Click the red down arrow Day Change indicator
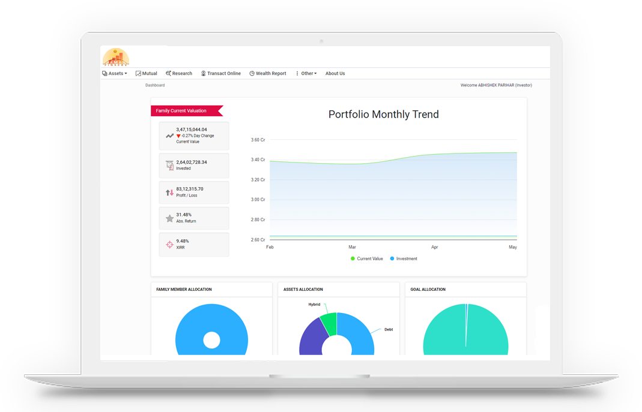Screen dimensions: 642x412 (x=178, y=136)
